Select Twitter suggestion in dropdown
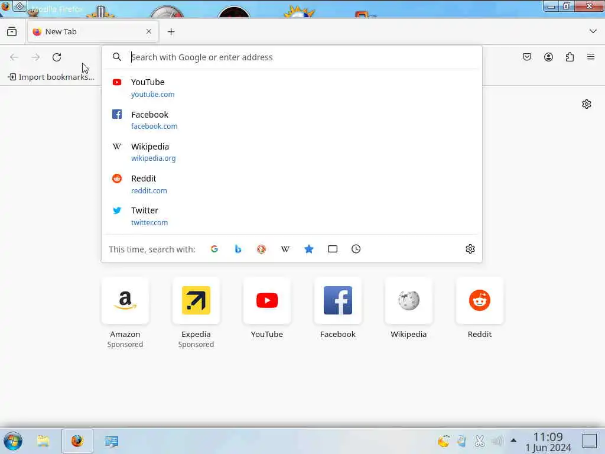The width and height of the screenshot is (605, 454). click(x=292, y=216)
